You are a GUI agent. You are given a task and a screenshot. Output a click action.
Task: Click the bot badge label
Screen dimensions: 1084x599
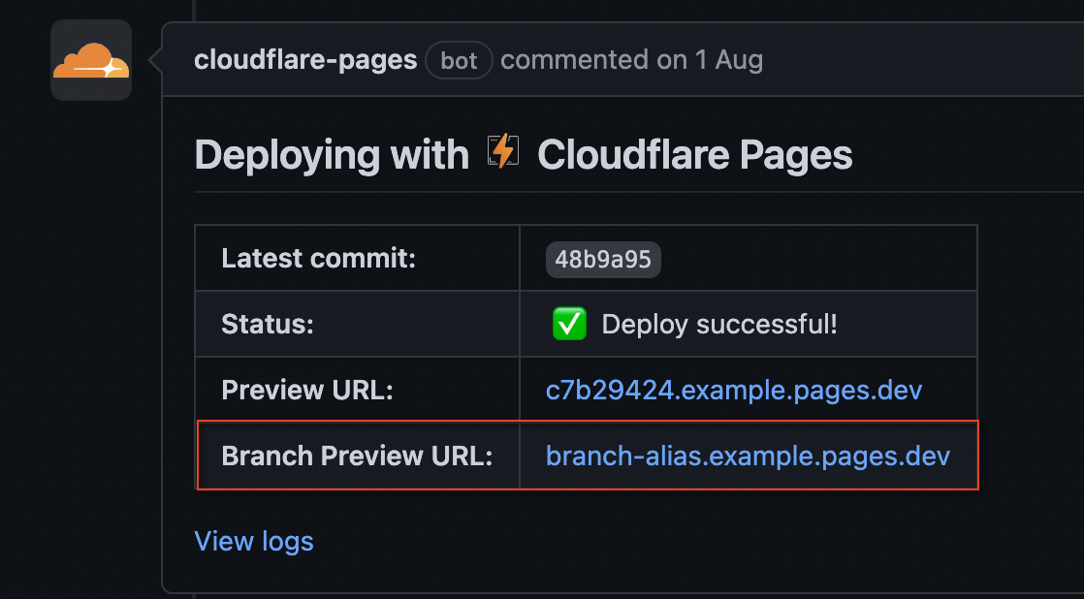click(x=459, y=60)
